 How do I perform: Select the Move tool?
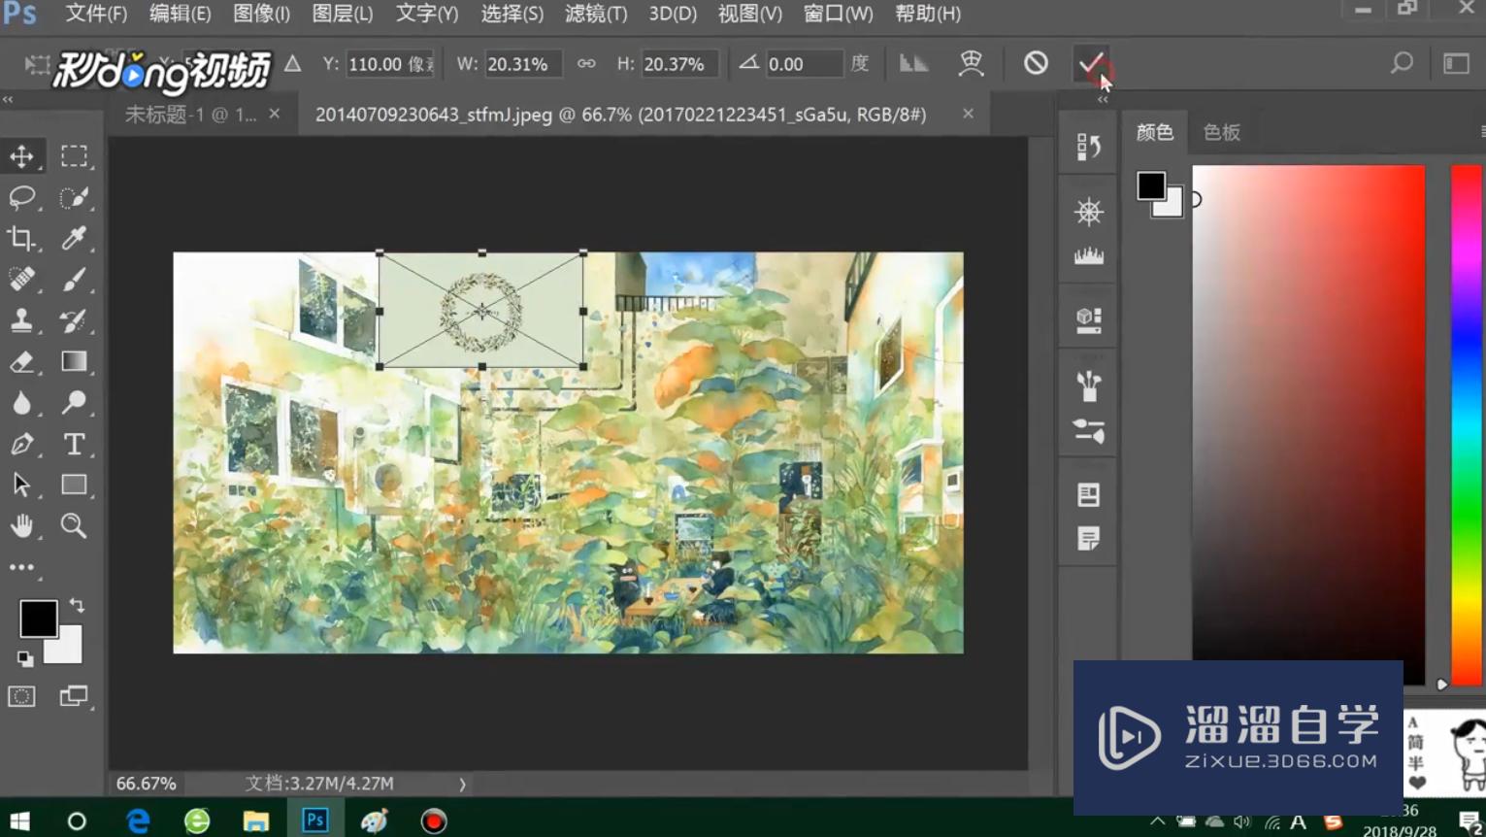21,156
